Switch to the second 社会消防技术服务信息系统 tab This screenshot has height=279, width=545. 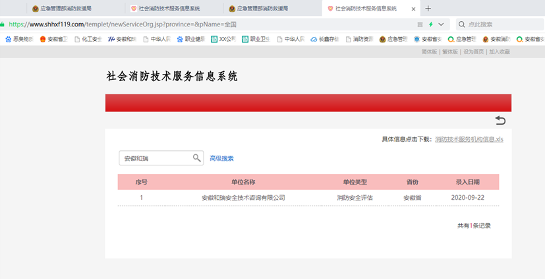click(x=169, y=9)
